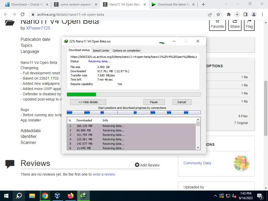Open VirtualBox from the taskbar
Image resolution: width=268 pixels, height=201 pixels.
point(57,196)
